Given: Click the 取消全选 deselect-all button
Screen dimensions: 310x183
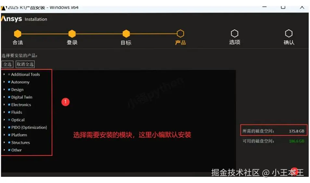Looking at the screenshot, I should [25, 64].
